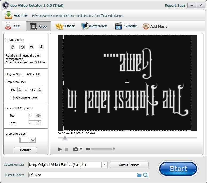
Task: Reset crop settings with Default button
Action: 25,150
